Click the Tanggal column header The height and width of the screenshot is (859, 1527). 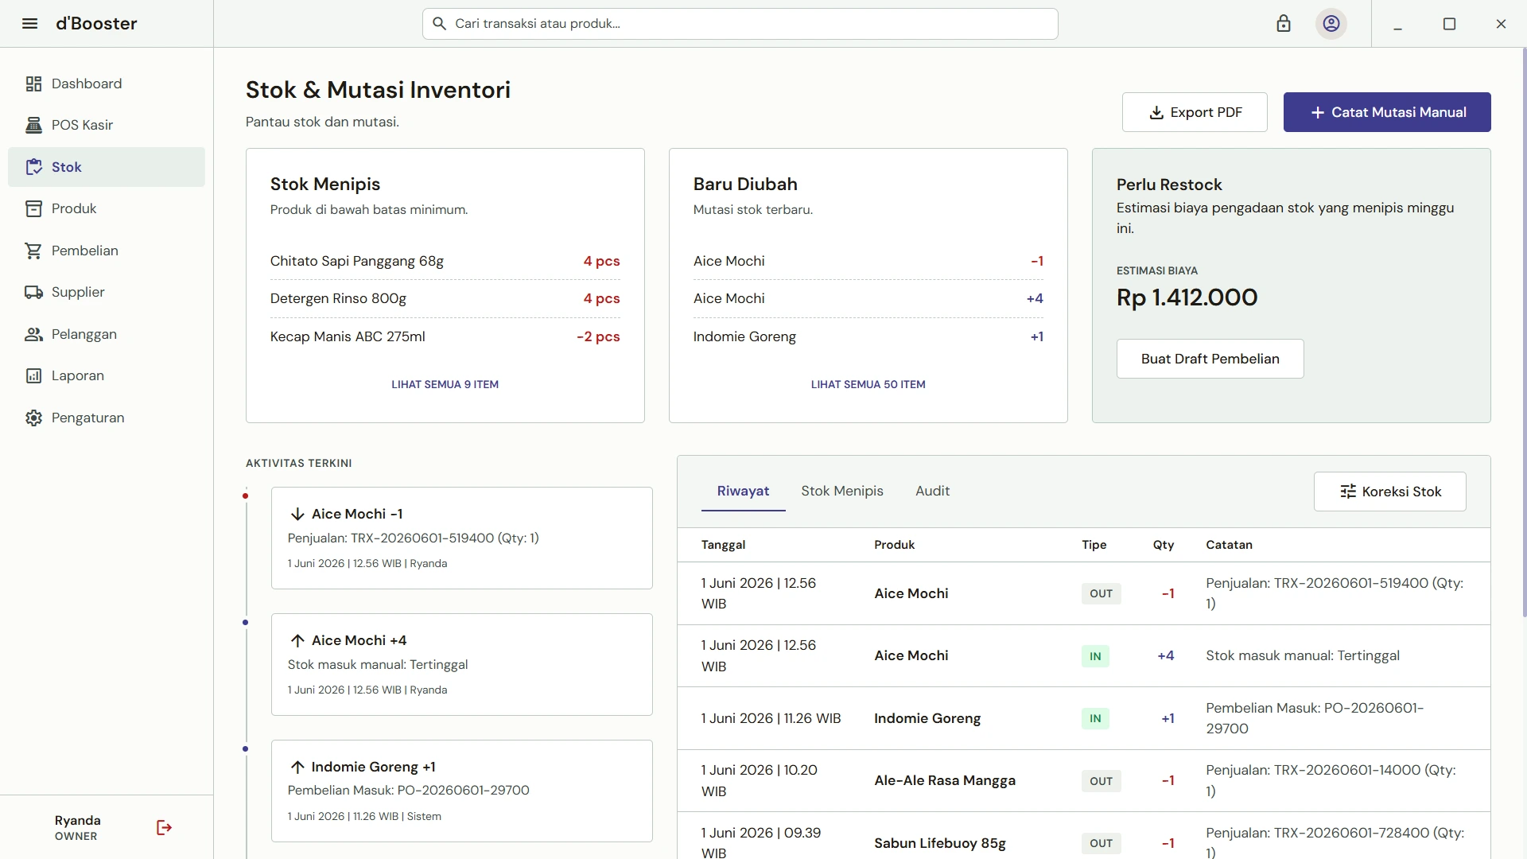tap(723, 545)
